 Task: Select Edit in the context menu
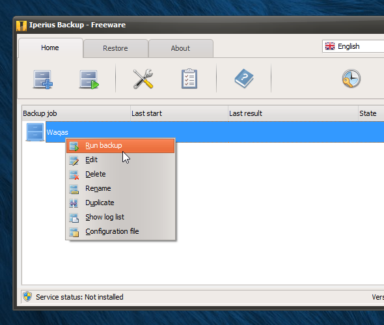120,160
